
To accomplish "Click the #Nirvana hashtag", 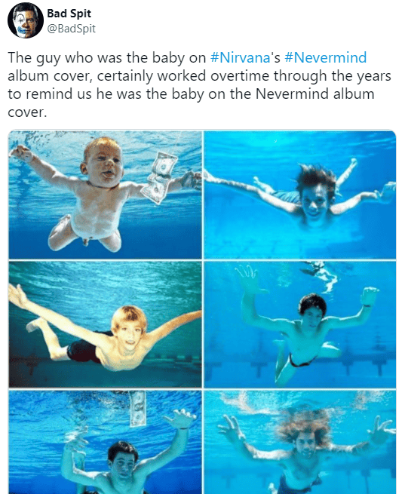I will click(240, 57).
